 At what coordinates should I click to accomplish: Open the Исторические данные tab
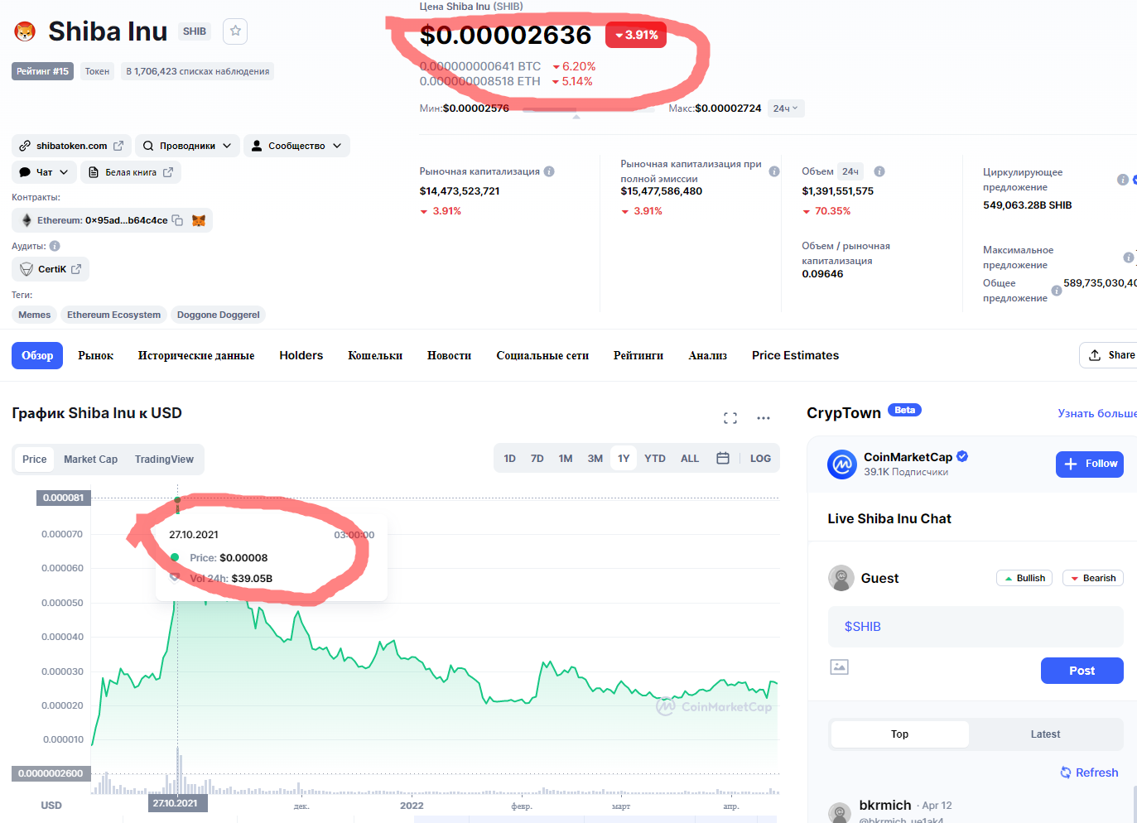[196, 355]
